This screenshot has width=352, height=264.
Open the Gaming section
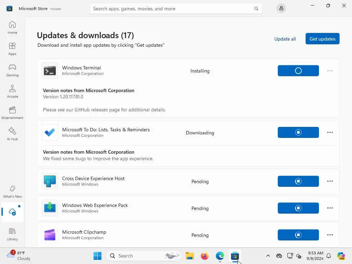12,70
